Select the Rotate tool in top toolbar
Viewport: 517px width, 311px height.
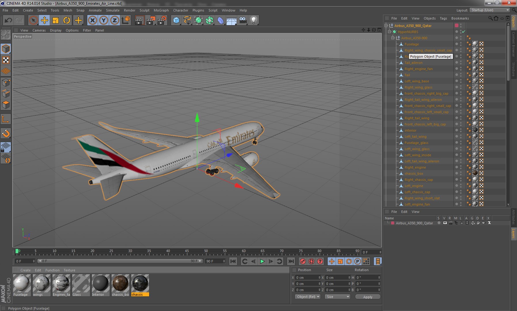[x=67, y=20]
